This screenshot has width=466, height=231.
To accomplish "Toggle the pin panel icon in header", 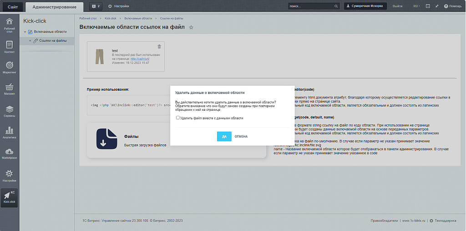I will [x=437, y=6].
